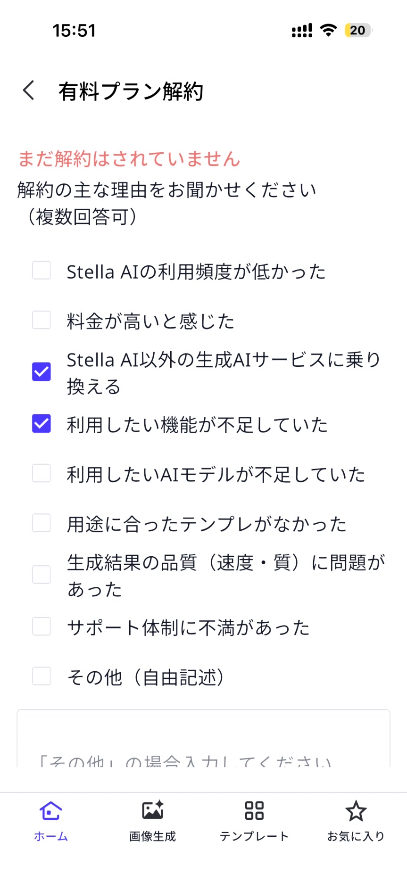Screen dimensions: 407x882
Task: Focus the 'その他' free-text input field
Action: (203, 740)
